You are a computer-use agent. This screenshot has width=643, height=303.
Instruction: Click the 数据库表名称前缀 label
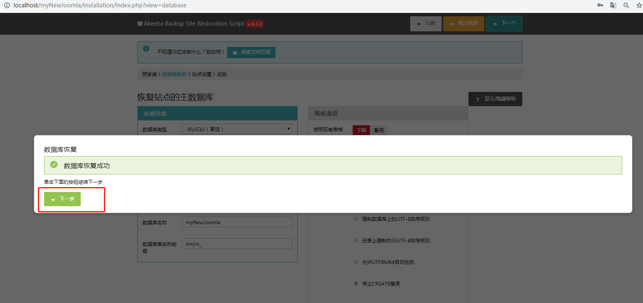(x=159, y=248)
